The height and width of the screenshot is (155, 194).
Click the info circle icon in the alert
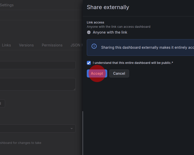(x=94, y=46)
